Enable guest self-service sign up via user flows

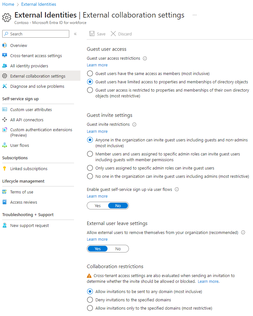click(97, 205)
